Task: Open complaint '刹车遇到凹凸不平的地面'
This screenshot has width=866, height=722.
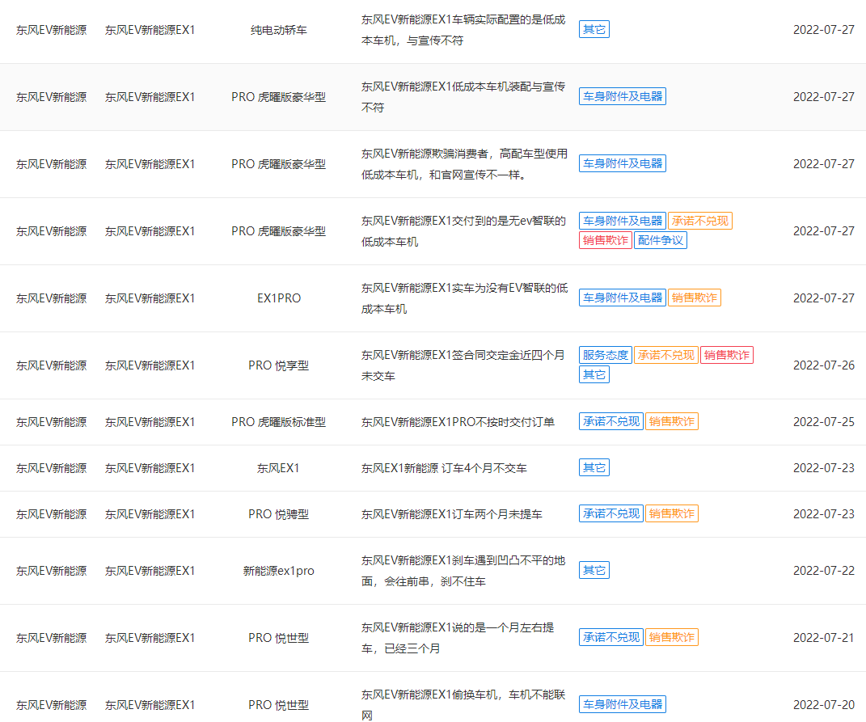Action: pos(463,571)
